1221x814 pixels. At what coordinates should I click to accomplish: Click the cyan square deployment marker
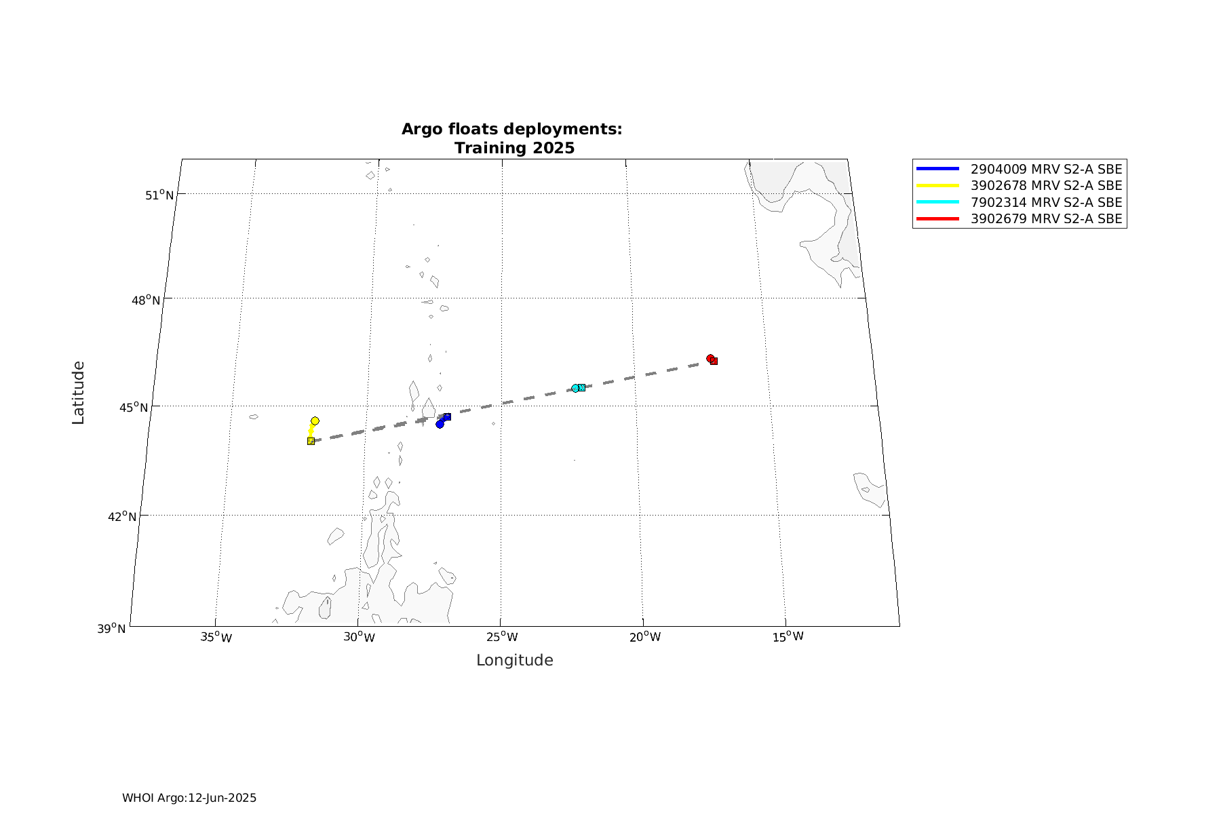[581, 387]
